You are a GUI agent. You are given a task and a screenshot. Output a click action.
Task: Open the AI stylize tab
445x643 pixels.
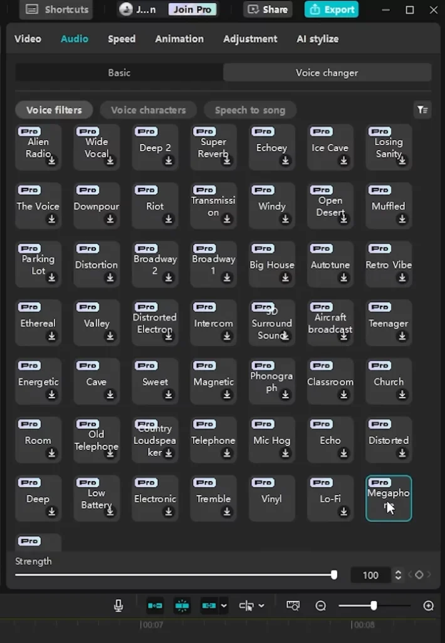pyautogui.click(x=318, y=39)
